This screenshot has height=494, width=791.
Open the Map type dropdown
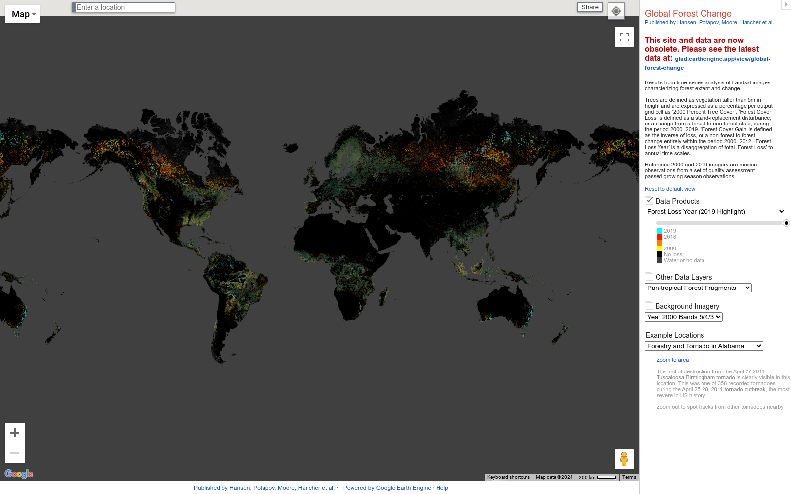pyautogui.click(x=22, y=14)
